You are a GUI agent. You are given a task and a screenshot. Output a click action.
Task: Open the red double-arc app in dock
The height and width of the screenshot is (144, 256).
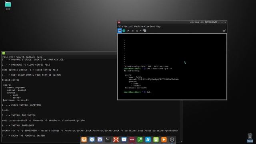[x=116, y=140]
